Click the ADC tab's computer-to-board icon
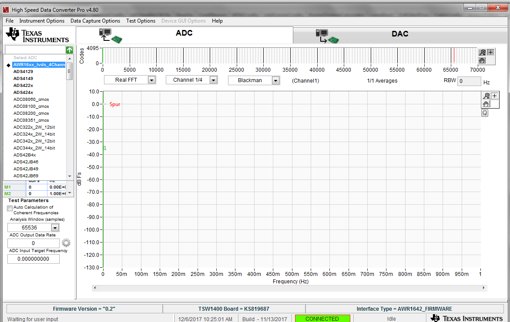The image size is (510, 322). [x=111, y=36]
